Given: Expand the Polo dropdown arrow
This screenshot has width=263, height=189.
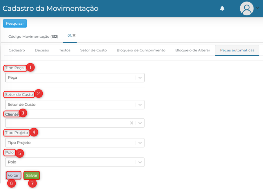Looking at the screenshot, I should point(140,162).
